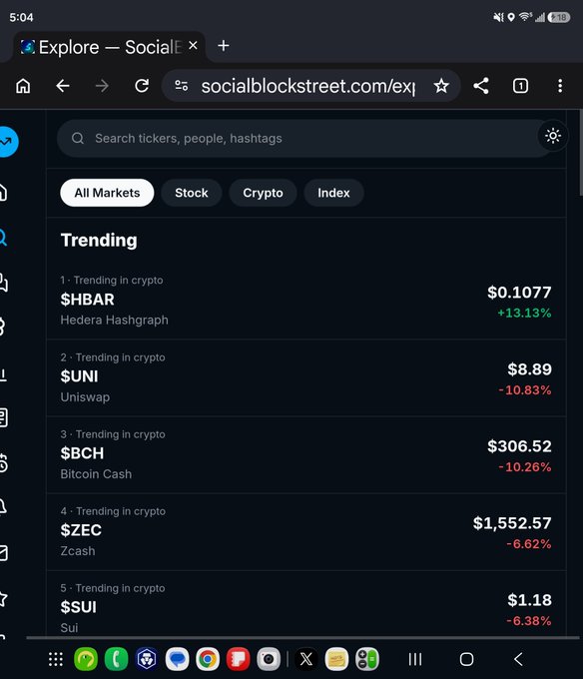
Task: Open Home from the left sidebar
Action: tap(3, 192)
